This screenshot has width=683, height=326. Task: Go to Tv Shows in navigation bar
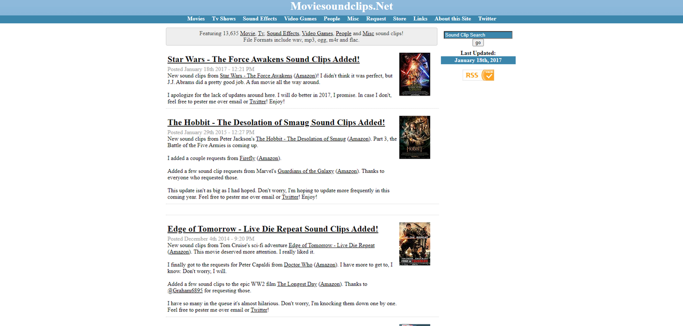[224, 19]
